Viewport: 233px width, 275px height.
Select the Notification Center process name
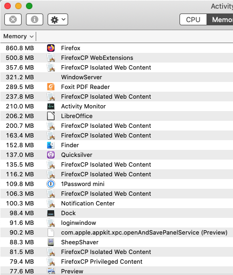(88, 203)
